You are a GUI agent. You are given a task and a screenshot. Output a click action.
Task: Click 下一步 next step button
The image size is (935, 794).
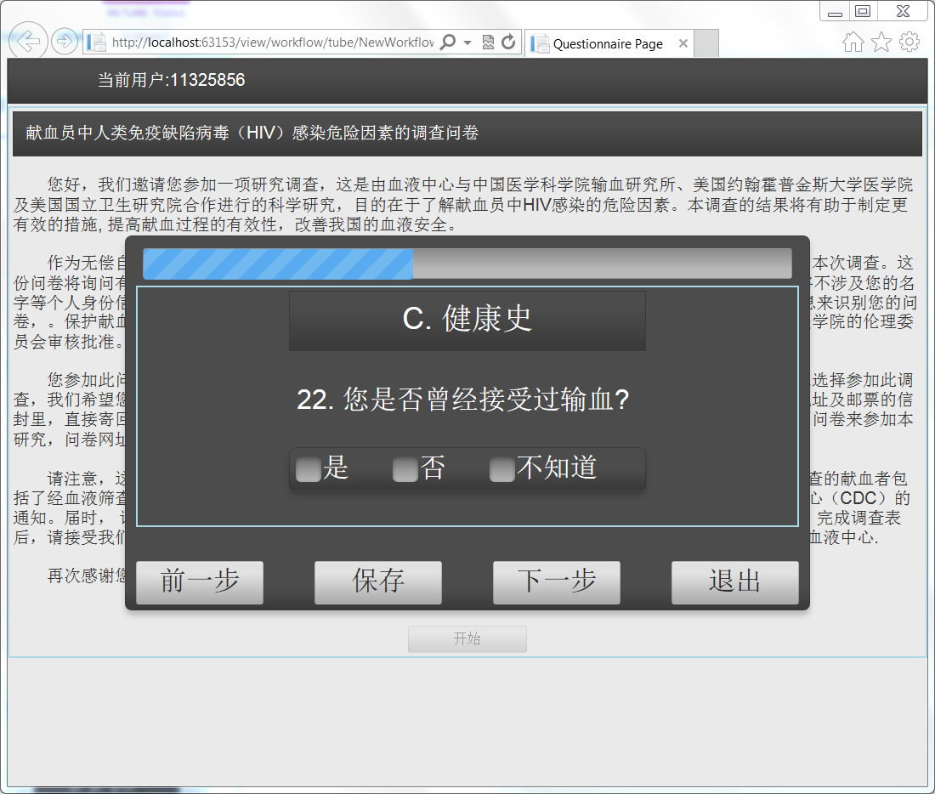click(557, 582)
